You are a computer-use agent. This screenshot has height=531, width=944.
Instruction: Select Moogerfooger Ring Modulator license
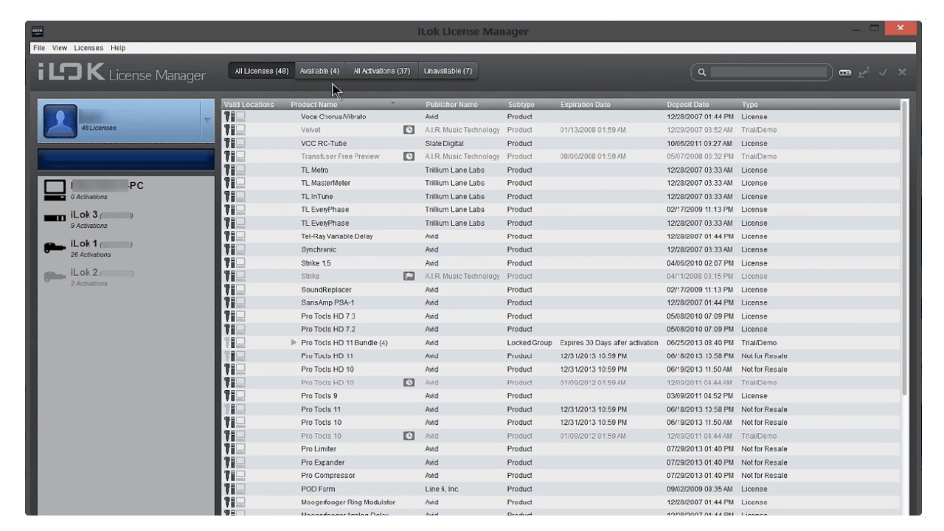tap(560, 502)
